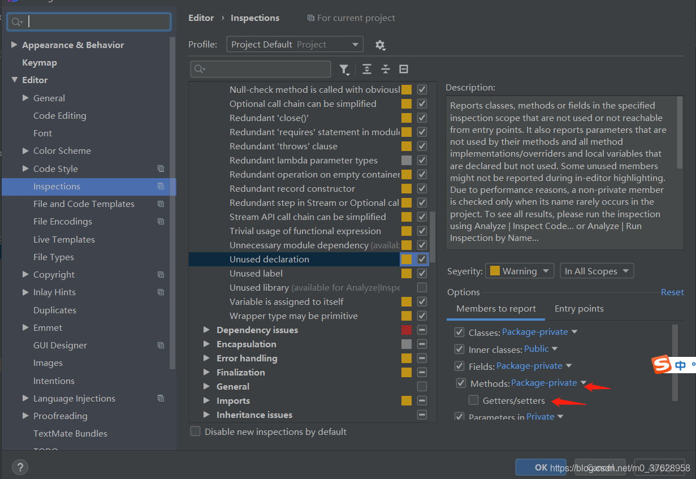Click the Inlay Hints project icon
Screen dimensions: 696x479
click(x=161, y=292)
